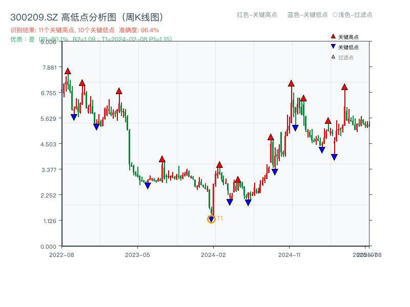410x307 pixels.
Task: Click the rightmost red high-point triangle
Action: [344, 87]
